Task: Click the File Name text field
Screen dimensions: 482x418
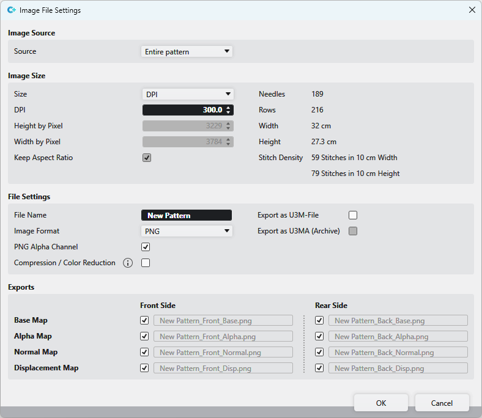Action: [187, 215]
